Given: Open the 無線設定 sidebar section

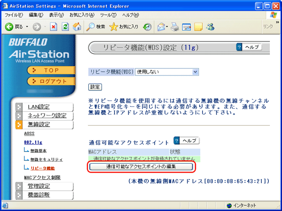Looking at the screenshot, I should (39, 125).
